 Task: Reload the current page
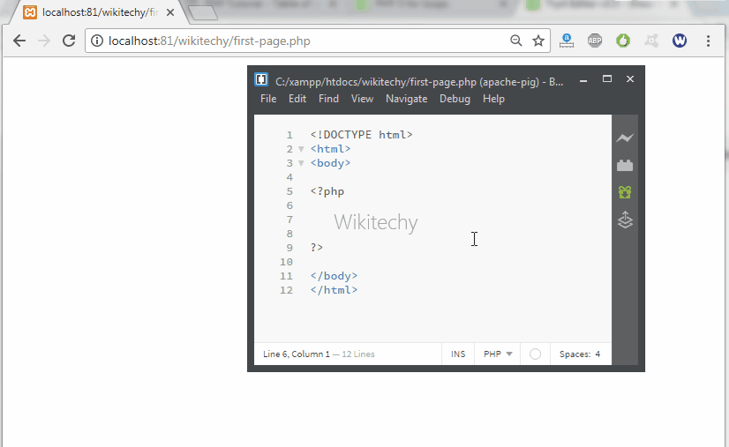[69, 41]
